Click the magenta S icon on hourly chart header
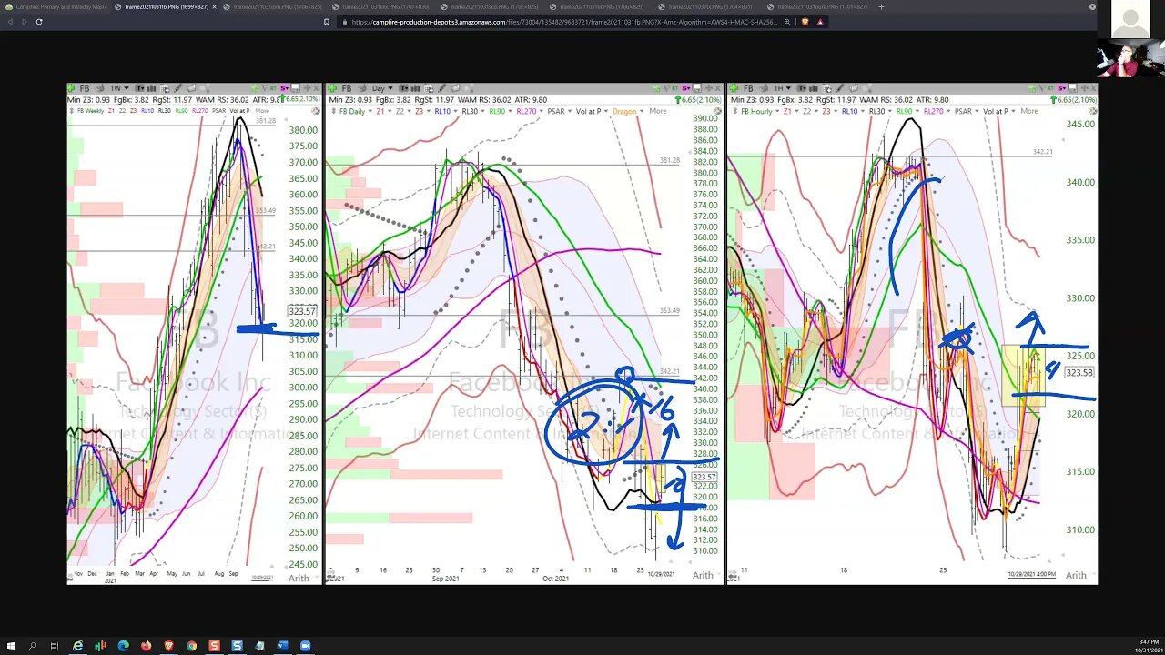 coord(1061,88)
